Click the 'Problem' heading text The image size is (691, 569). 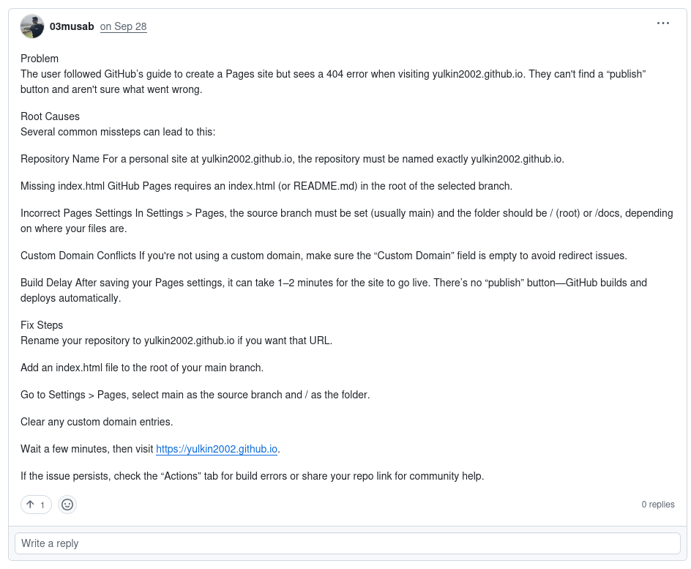[40, 59]
